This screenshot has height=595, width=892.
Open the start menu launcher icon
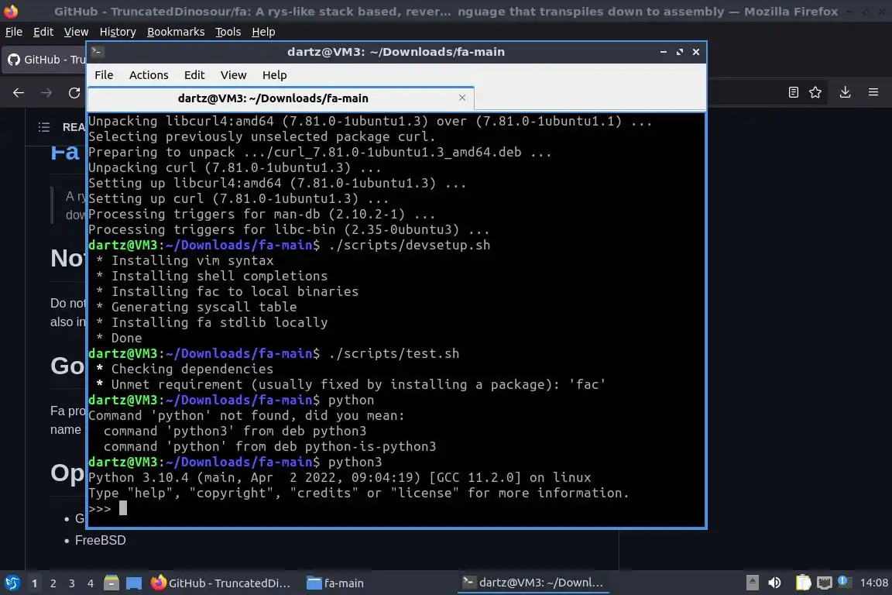pyautogui.click(x=12, y=583)
